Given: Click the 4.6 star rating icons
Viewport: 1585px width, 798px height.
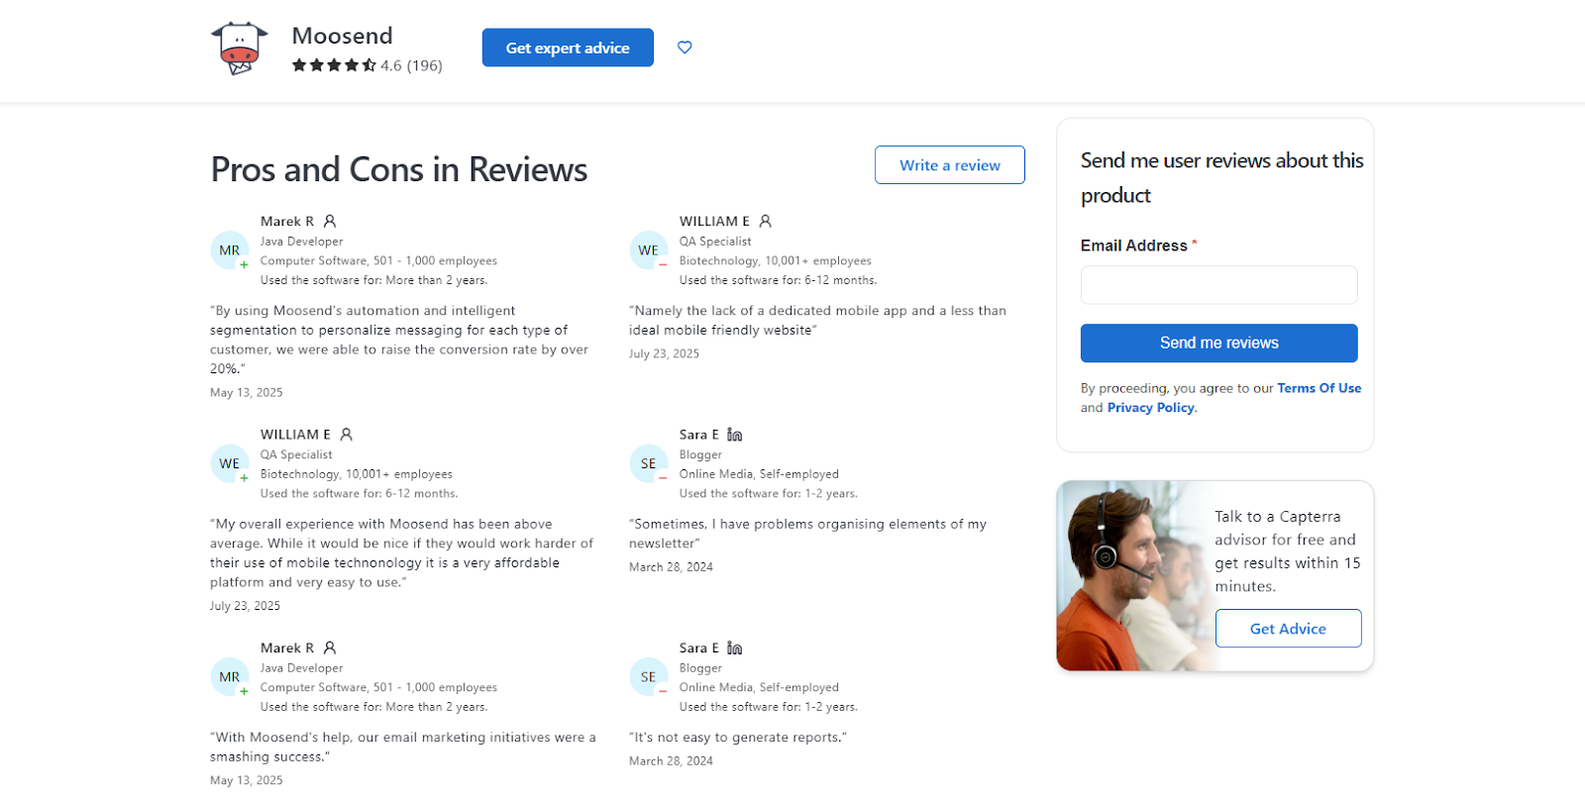Looking at the screenshot, I should 333,65.
